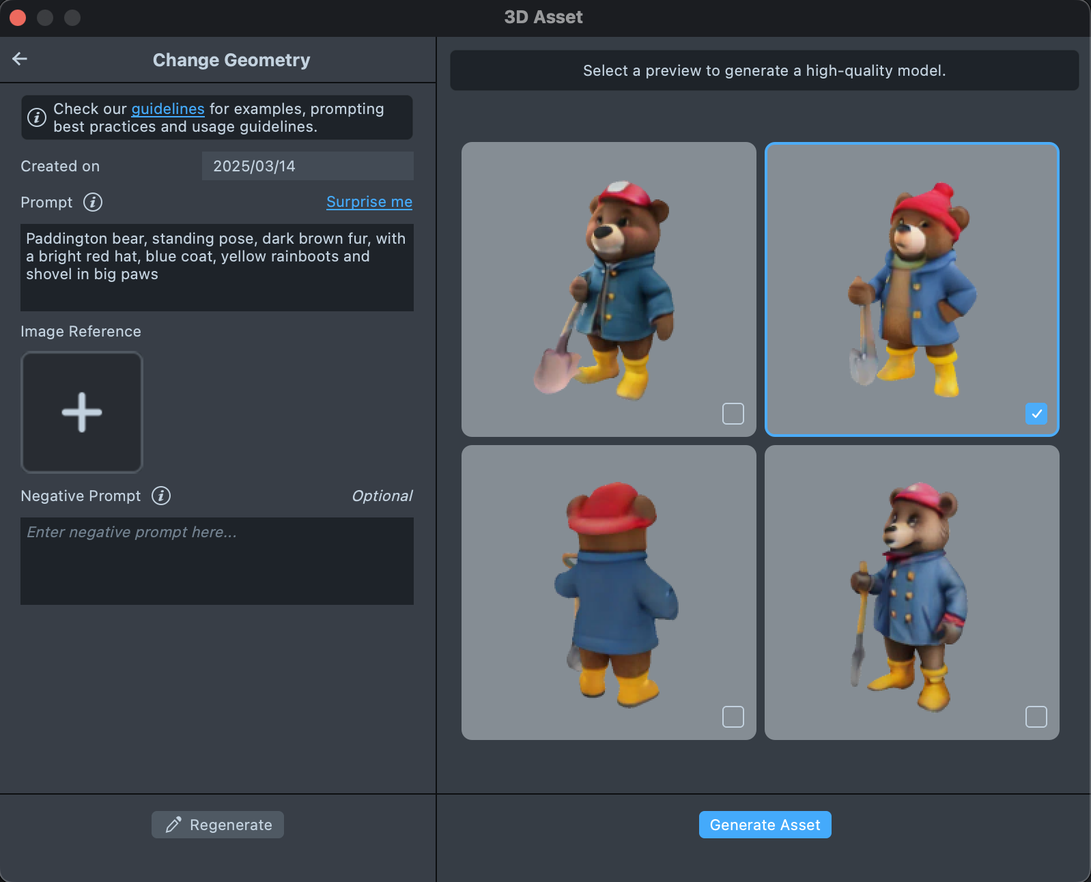Viewport: 1091px width, 882px height.
Task: Select the bear with double-breasted coat preview
Action: [911, 592]
